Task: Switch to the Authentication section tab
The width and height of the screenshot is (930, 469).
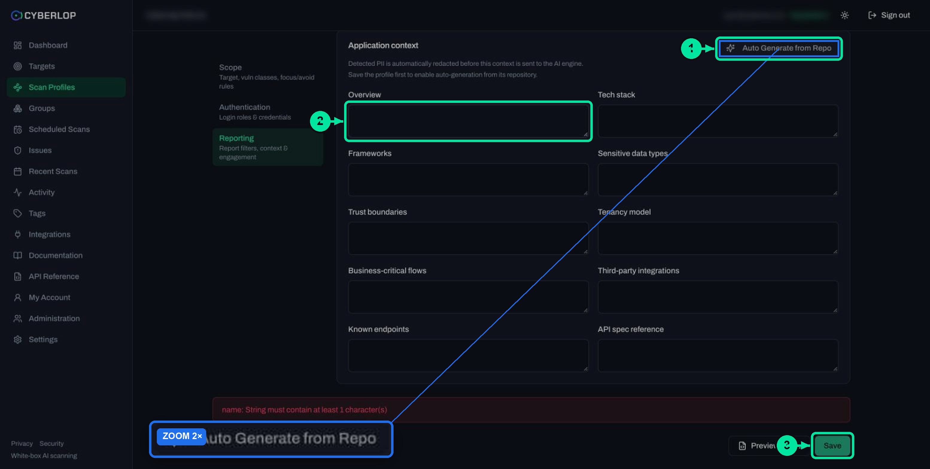Action: pyautogui.click(x=268, y=112)
